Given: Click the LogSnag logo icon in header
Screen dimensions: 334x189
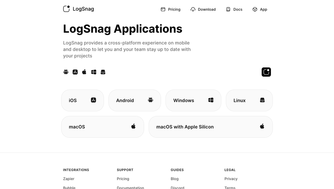Looking at the screenshot, I should [x=66, y=9].
